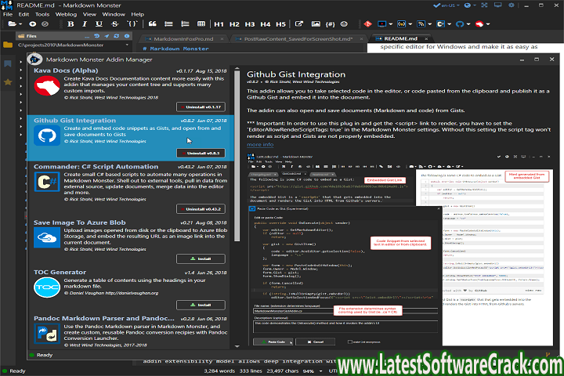Screen dimensions: 564x376
Task: Open the favorites star in left sidebar
Action: (x=8, y=82)
